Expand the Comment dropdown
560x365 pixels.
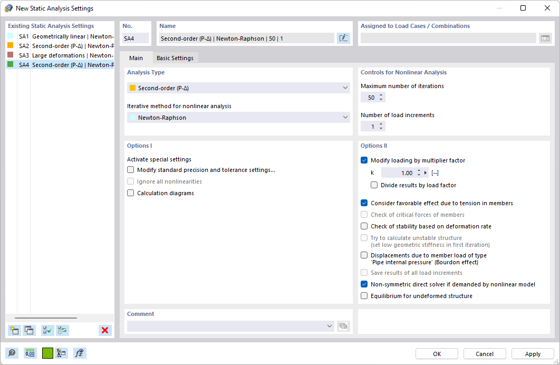pos(329,326)
